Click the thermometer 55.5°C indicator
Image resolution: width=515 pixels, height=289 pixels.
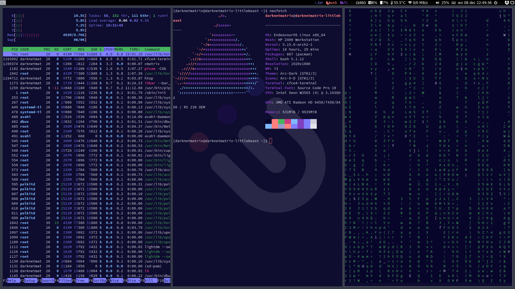398,3
